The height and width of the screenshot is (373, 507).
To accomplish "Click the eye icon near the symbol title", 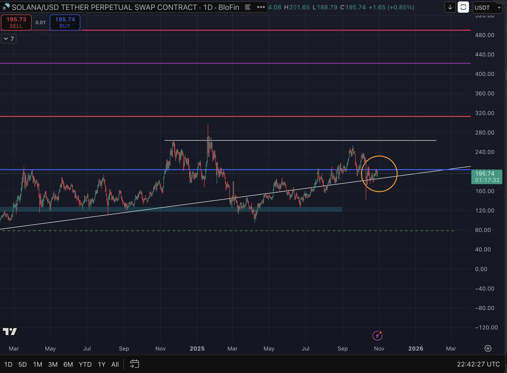I will pyautogui.click(x=247, y=7).
